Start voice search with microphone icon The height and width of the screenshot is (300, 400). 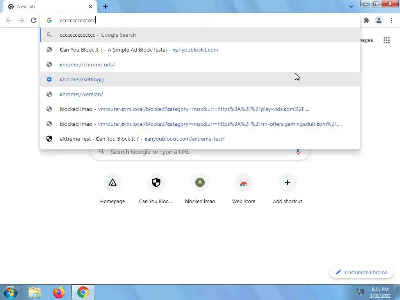298,152
